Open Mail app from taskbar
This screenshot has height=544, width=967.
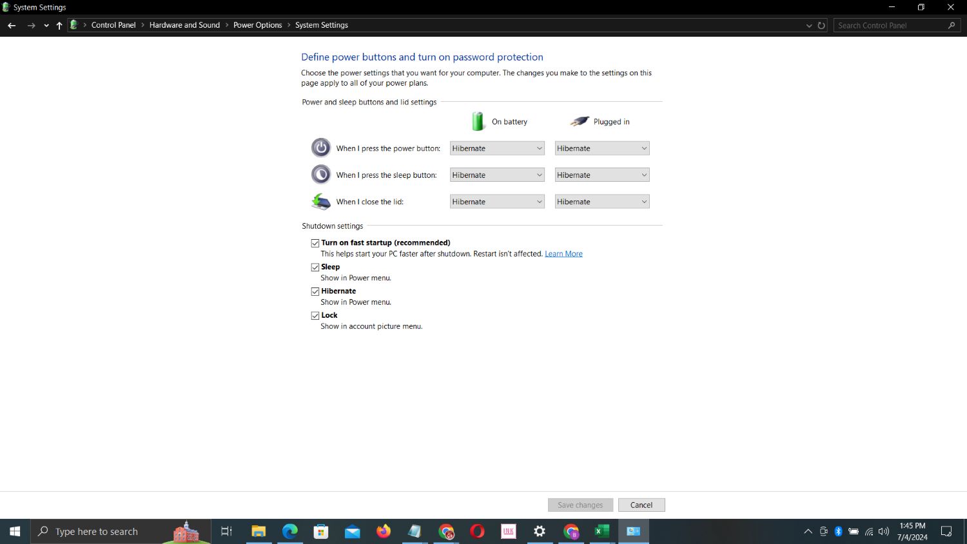pos(352,531)
